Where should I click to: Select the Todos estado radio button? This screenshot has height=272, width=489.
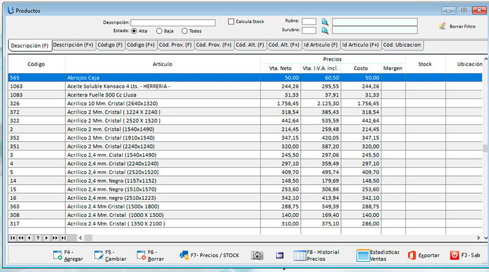click(185, 31)
